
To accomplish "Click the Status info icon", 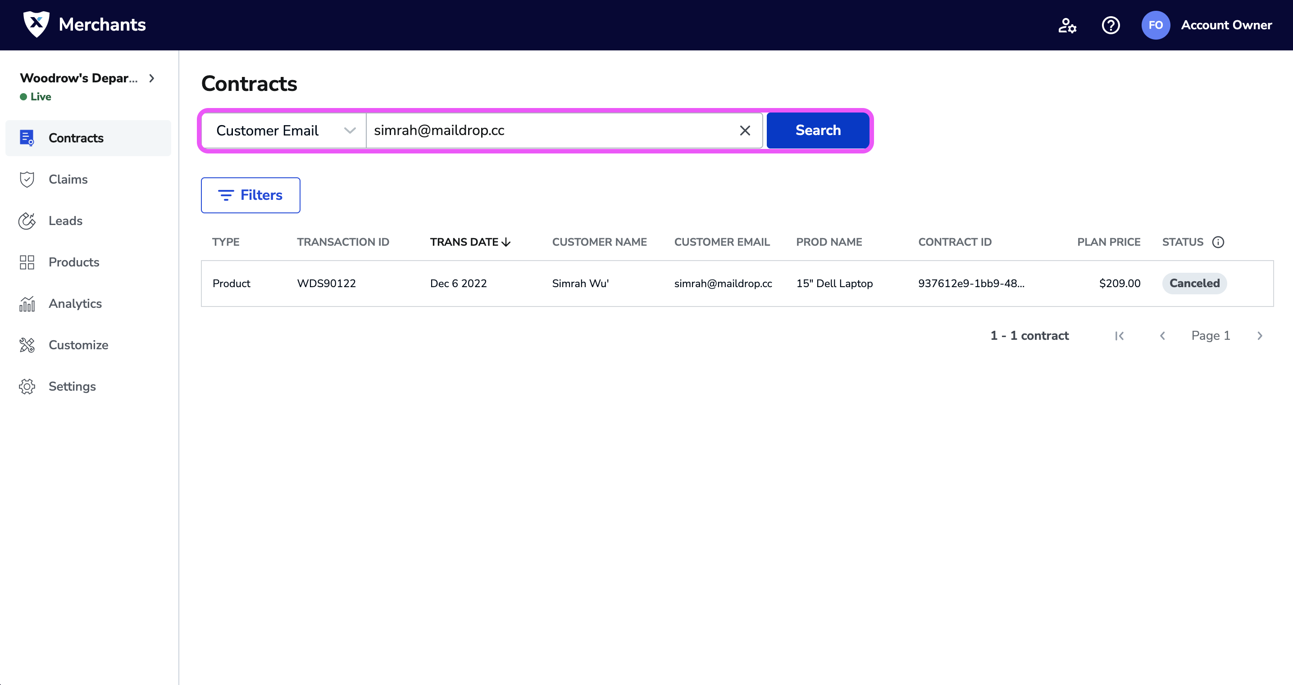I will click(1218, 242).
